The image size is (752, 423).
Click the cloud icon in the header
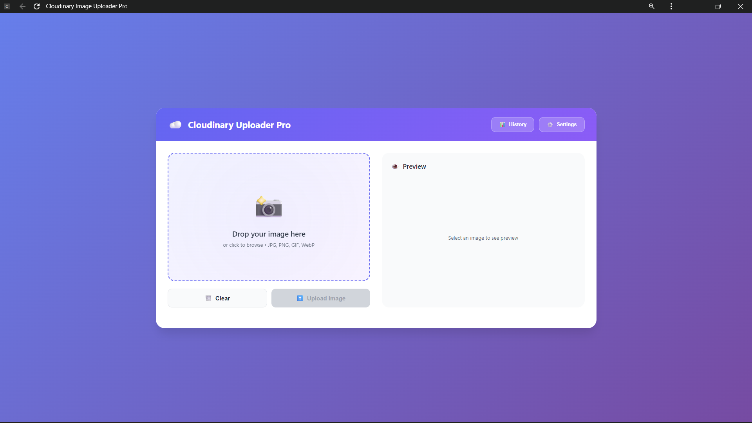[x=175, y=125]
